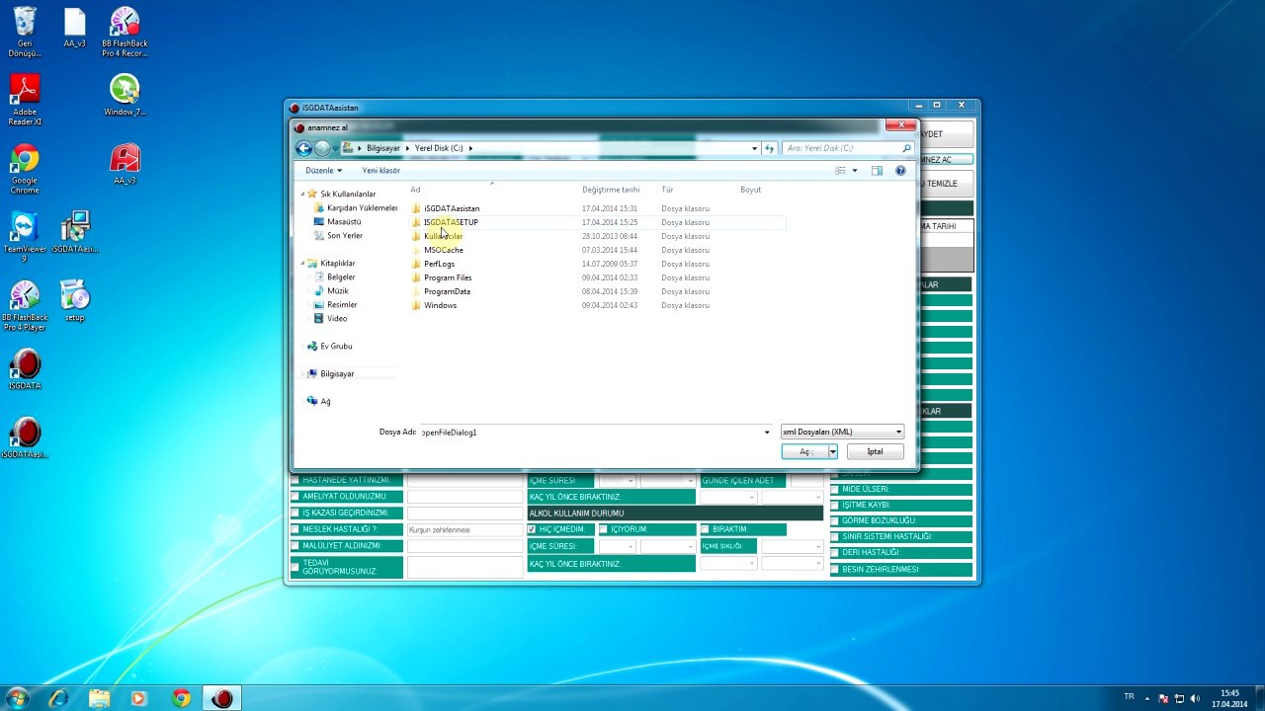Check the MALULİYET ALDINIZMI checkbox
Viewport: 1265px width, 711px height.
(295, 546)
